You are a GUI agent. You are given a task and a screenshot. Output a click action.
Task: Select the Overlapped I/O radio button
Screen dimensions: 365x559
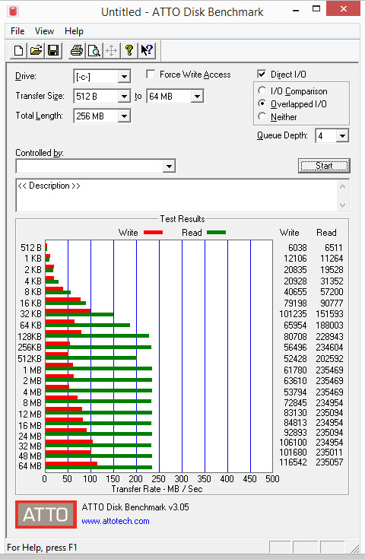tap(262, 103)
